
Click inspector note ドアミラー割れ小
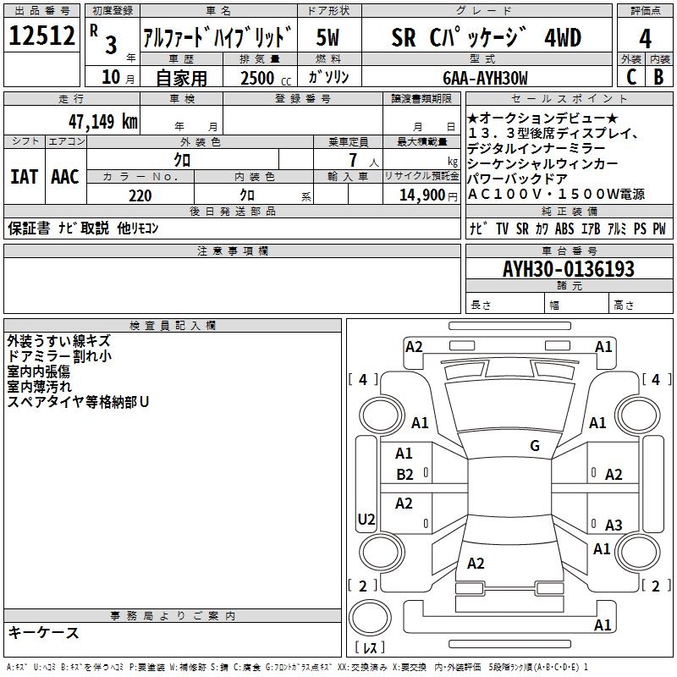pos(59,355)
